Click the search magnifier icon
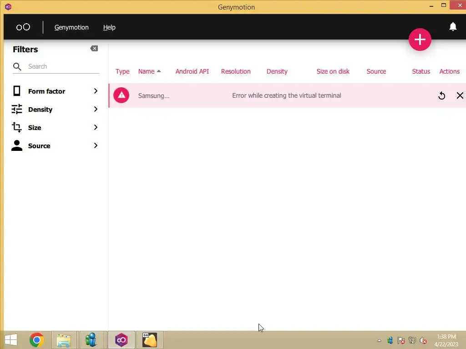The height and width of the screenshot is (349, 466). (17, 66)
